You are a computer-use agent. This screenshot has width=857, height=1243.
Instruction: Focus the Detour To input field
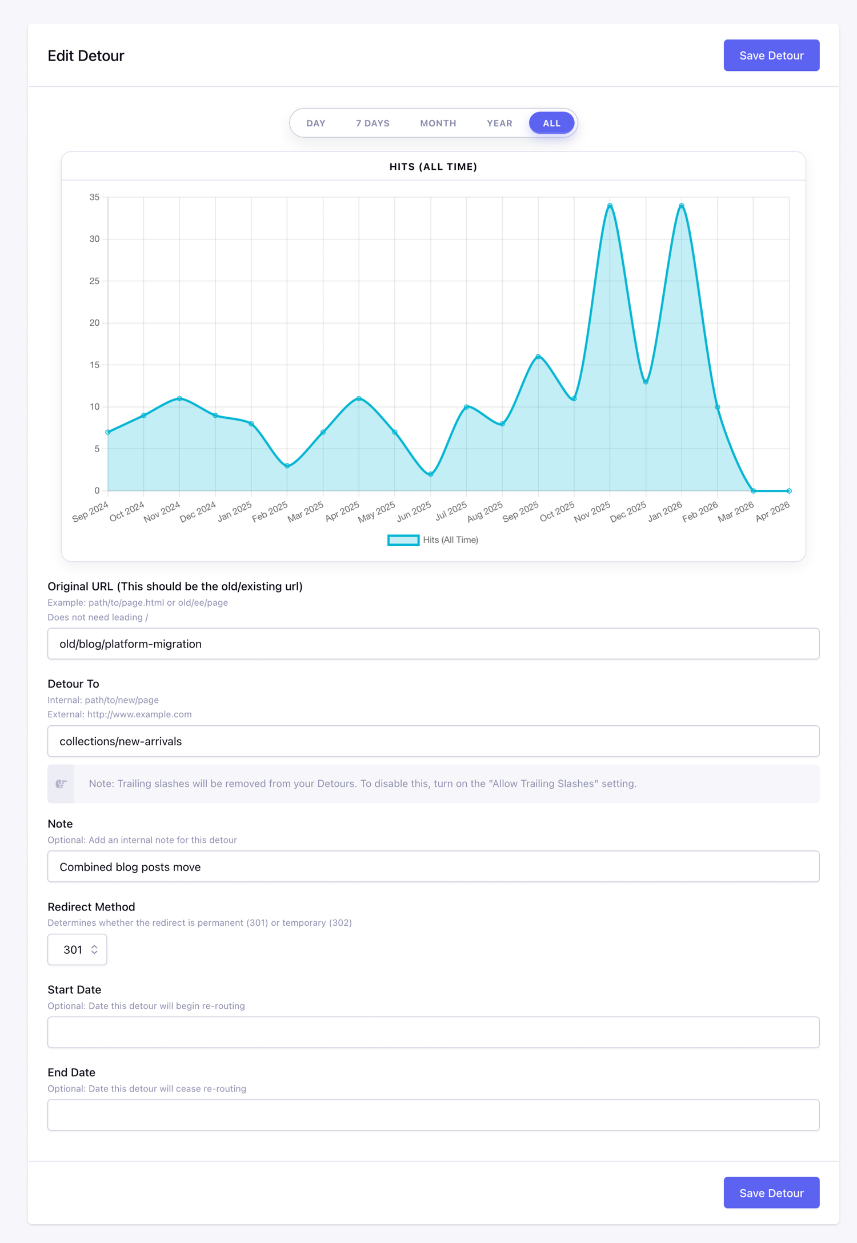[433, 741]
